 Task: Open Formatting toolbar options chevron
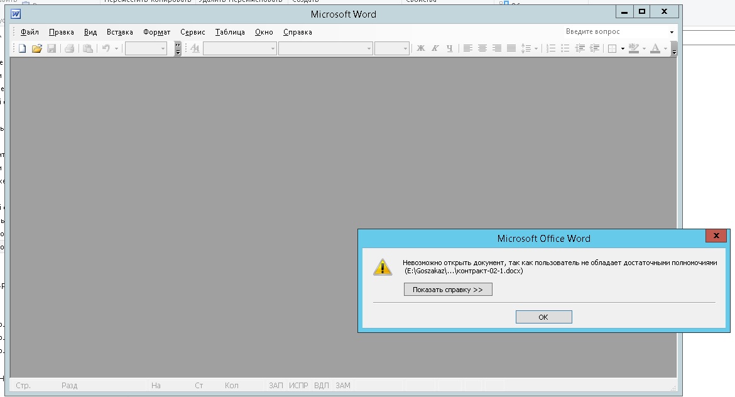click(674, 48)
